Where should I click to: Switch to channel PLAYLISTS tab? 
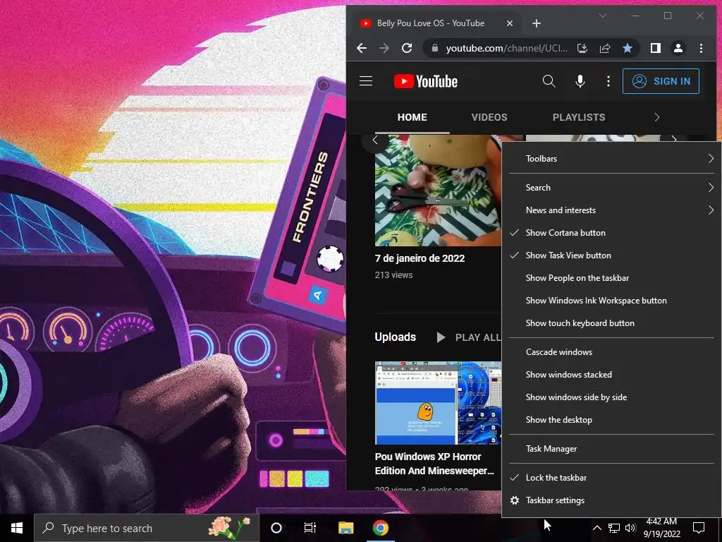click(x=579, y=117)
